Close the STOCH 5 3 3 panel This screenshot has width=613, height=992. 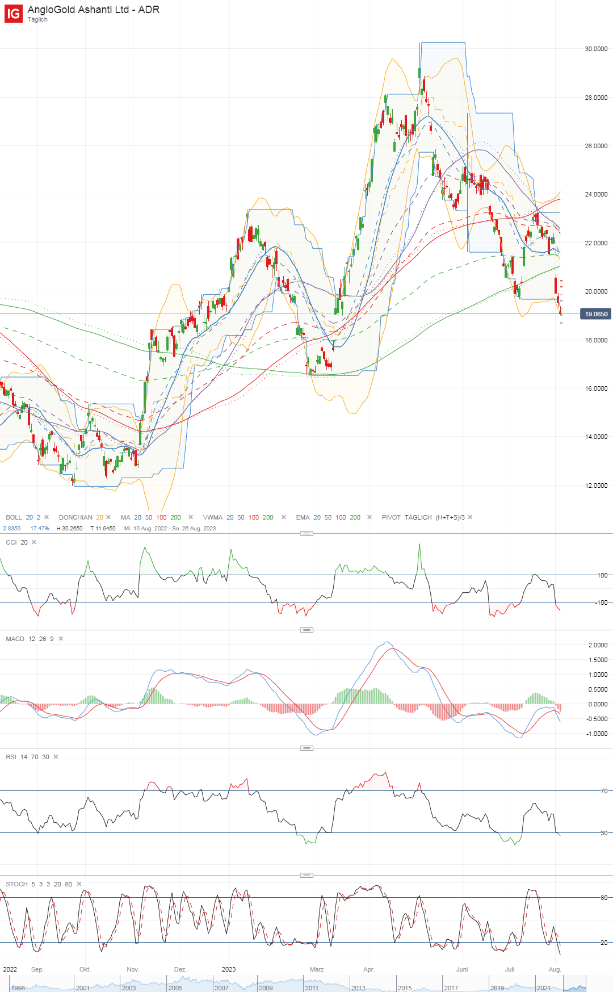tap(79, 884)
